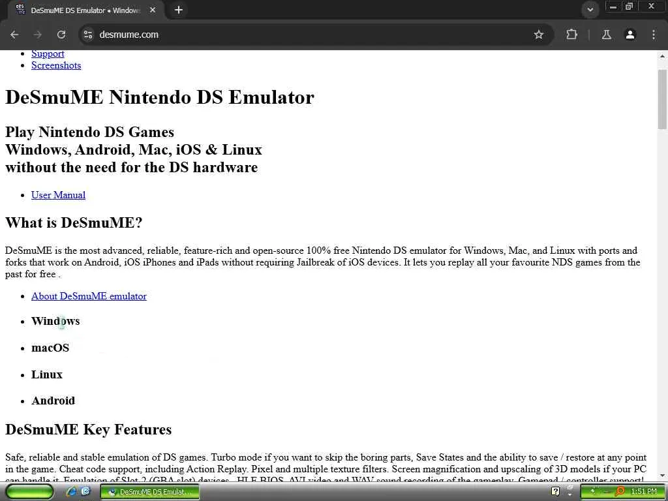
Task: Click the Linux list item
Action: coord(47,374)
